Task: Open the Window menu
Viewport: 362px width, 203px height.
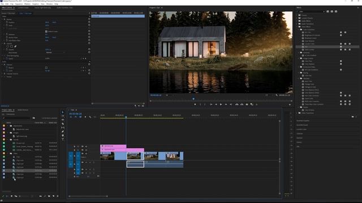Action: point(49,4)
